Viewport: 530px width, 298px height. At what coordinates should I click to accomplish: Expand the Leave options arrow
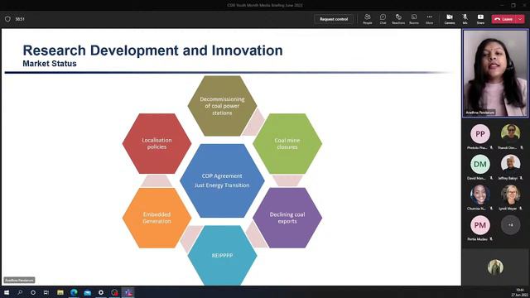tap(521, 19)
